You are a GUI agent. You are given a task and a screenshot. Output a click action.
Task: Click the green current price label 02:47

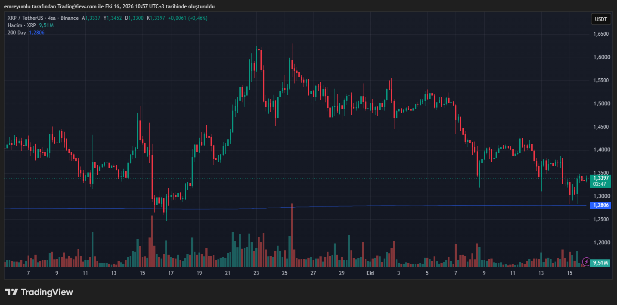coord(601,181)
